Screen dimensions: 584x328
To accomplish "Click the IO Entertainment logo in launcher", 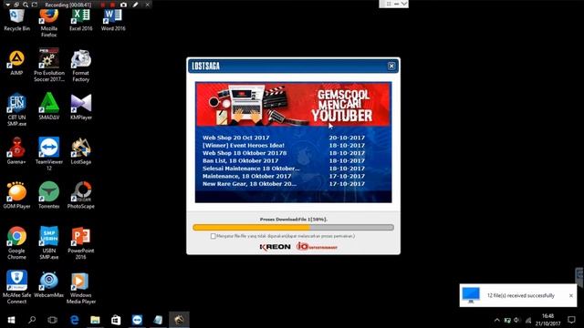I will (317, 247).
